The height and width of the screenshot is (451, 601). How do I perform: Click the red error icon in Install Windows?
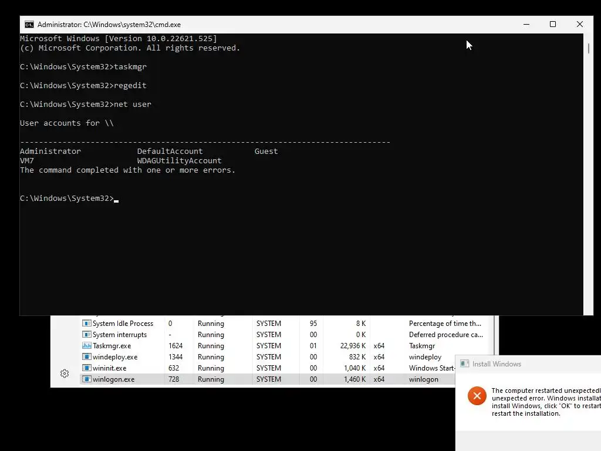click(477, 396)
